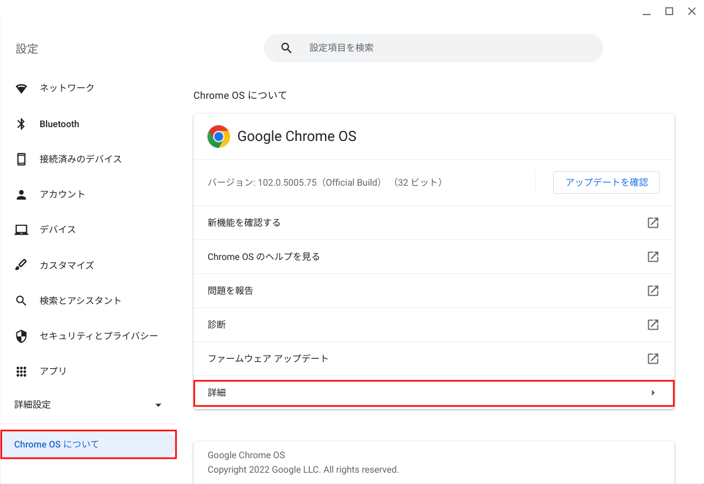
Task: Open ファームウェア アップデート row
Action: pyautogui.click(x=268, y=359)
